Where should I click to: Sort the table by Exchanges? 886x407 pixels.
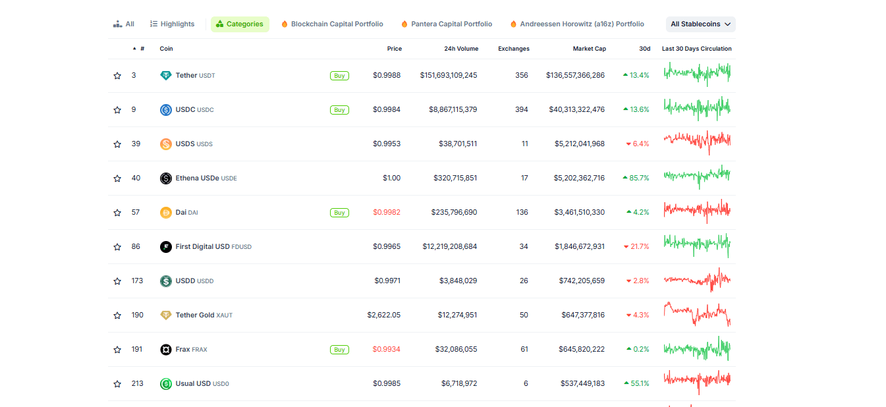(x=514, y=49)
